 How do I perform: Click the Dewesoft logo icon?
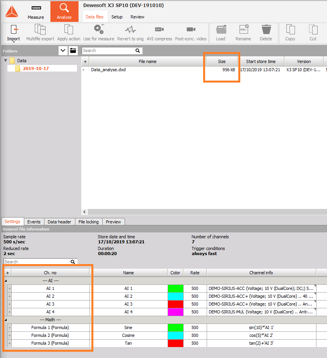(x=12, y=11)
